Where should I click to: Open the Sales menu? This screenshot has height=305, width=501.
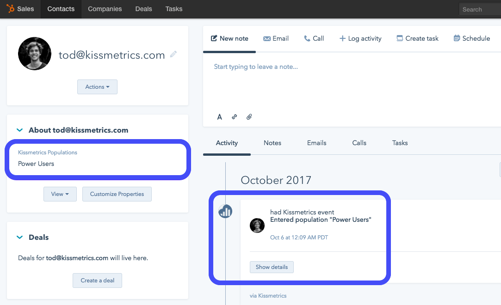pos(25,9)
